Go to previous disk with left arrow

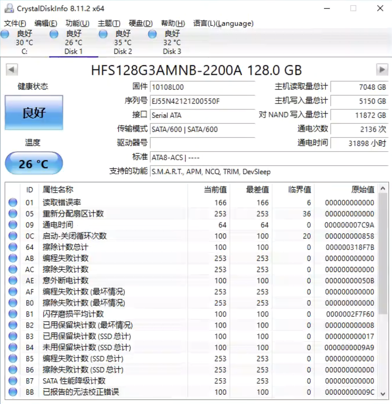pos(12,70)
